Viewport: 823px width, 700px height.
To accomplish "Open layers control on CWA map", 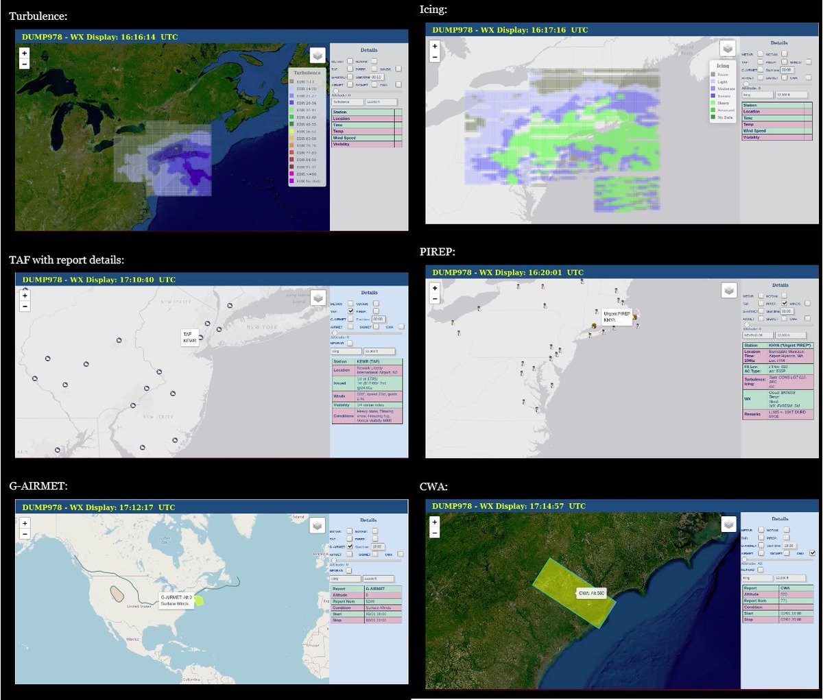I will [729, 524].
